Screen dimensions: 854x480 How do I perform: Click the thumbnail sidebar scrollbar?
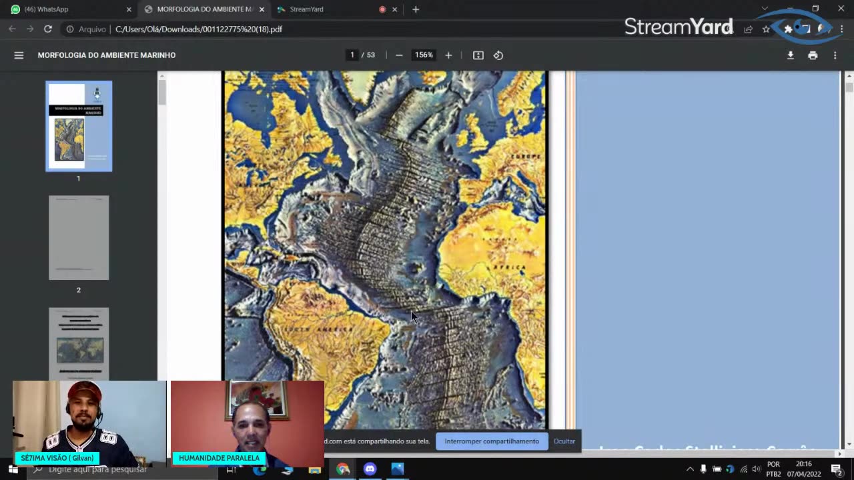pos(161,91)
